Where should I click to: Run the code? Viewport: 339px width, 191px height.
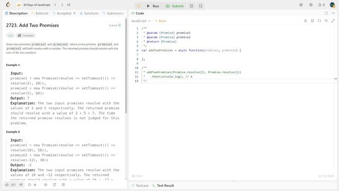coord(153,6)
